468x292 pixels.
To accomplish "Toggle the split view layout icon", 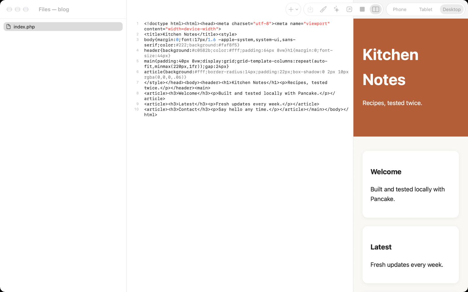I will (376, 9).
